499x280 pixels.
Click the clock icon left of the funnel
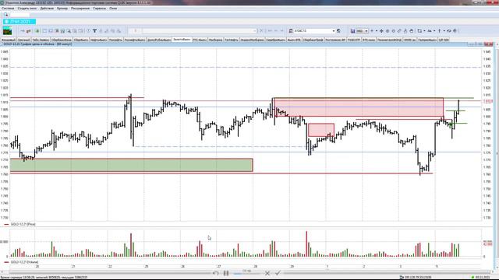88,31
